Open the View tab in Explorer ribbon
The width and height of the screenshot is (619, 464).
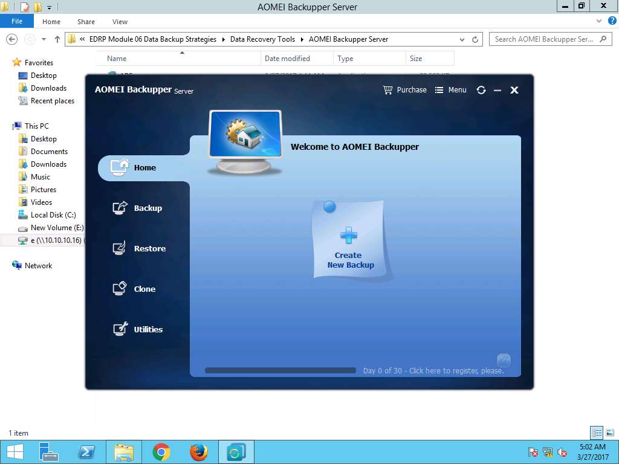(x=120, y=22)
